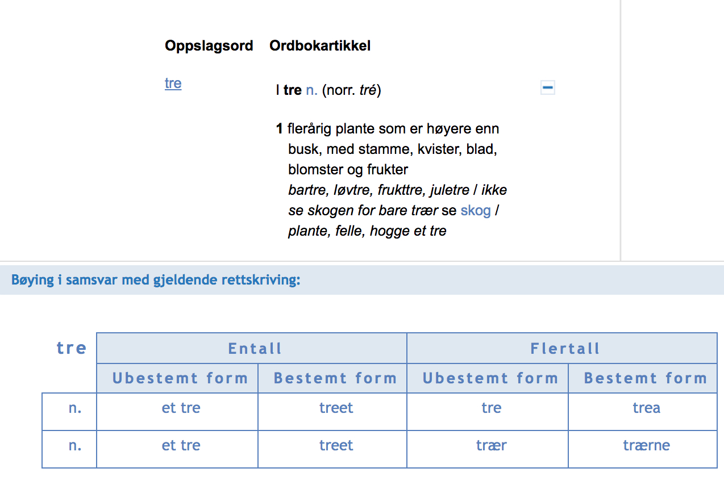
Task: Collapse the tre article with minus icon
Action: pos(548,87)
